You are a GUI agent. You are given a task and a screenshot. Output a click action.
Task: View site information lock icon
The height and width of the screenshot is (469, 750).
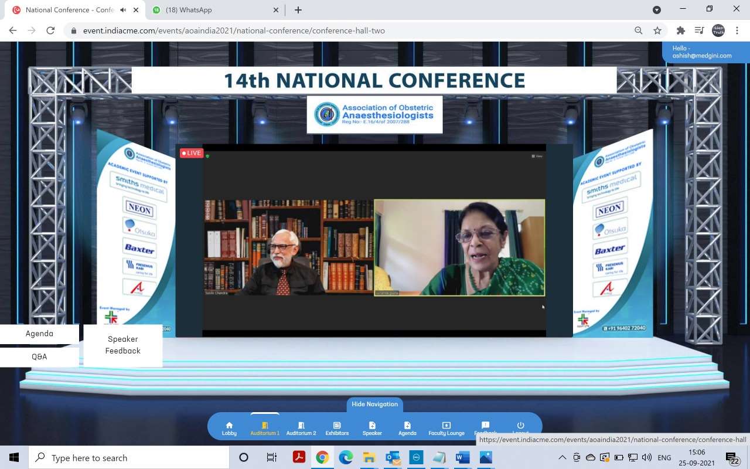74,30
